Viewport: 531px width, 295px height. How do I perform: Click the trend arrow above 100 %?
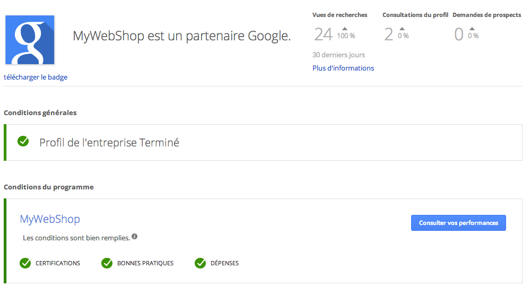click(344, 29)
